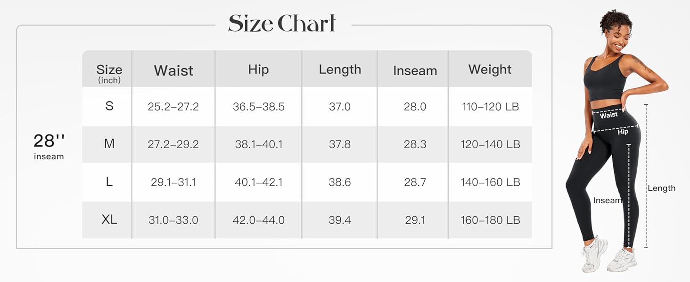Select the XL size row label

click(109, 219)
